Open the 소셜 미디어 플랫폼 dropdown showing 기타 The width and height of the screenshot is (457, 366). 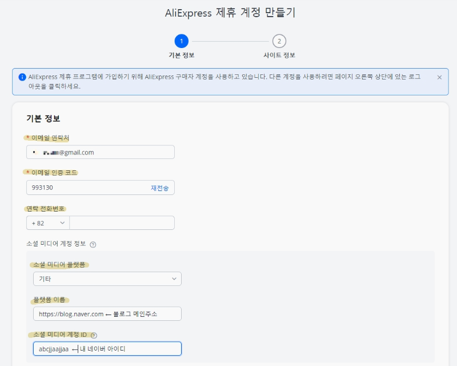point(107,279)
